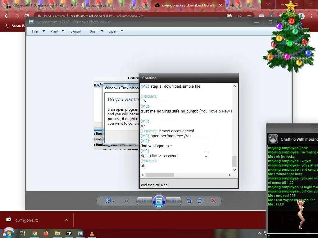Viewport: 318px width, 238px height.
Task: Launch Firefox from the taskbar
Action: (x=46, y=233)
